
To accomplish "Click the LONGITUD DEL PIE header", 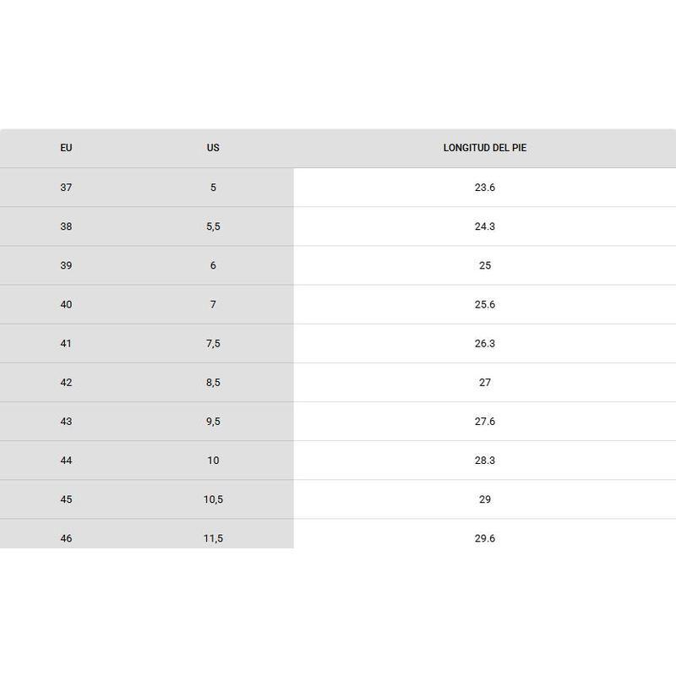I will [485, 148].
